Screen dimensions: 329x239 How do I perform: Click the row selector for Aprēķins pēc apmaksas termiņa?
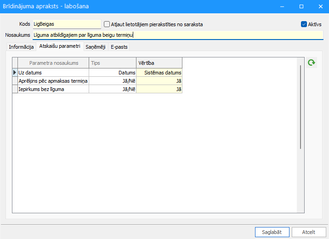(15, 81)
